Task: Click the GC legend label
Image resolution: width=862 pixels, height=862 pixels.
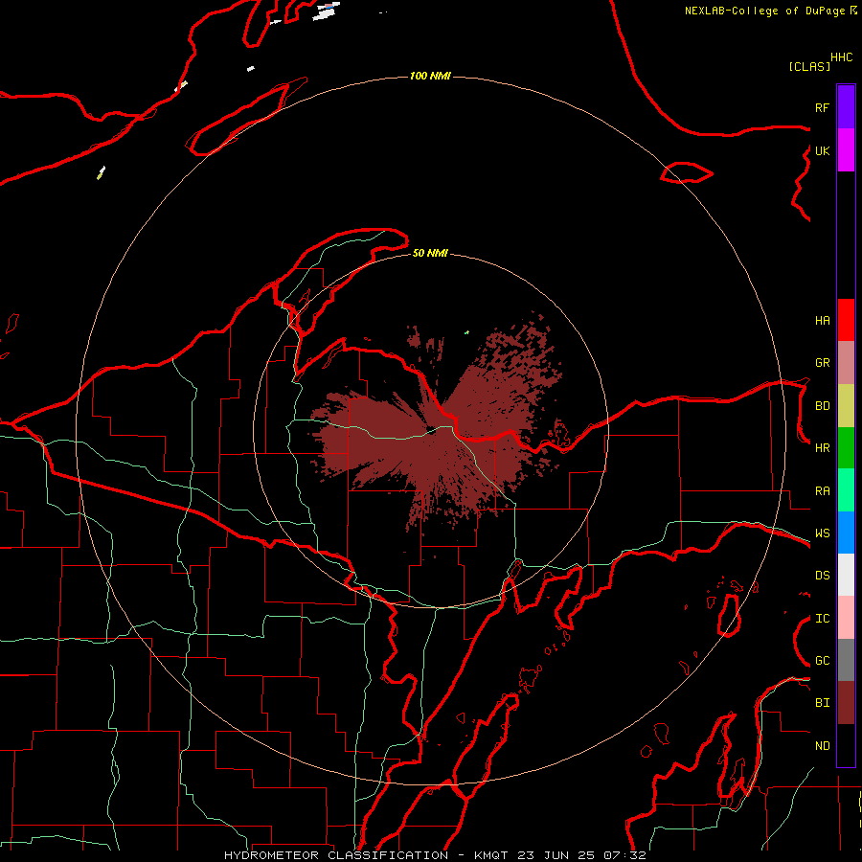Action: point(822,661)
